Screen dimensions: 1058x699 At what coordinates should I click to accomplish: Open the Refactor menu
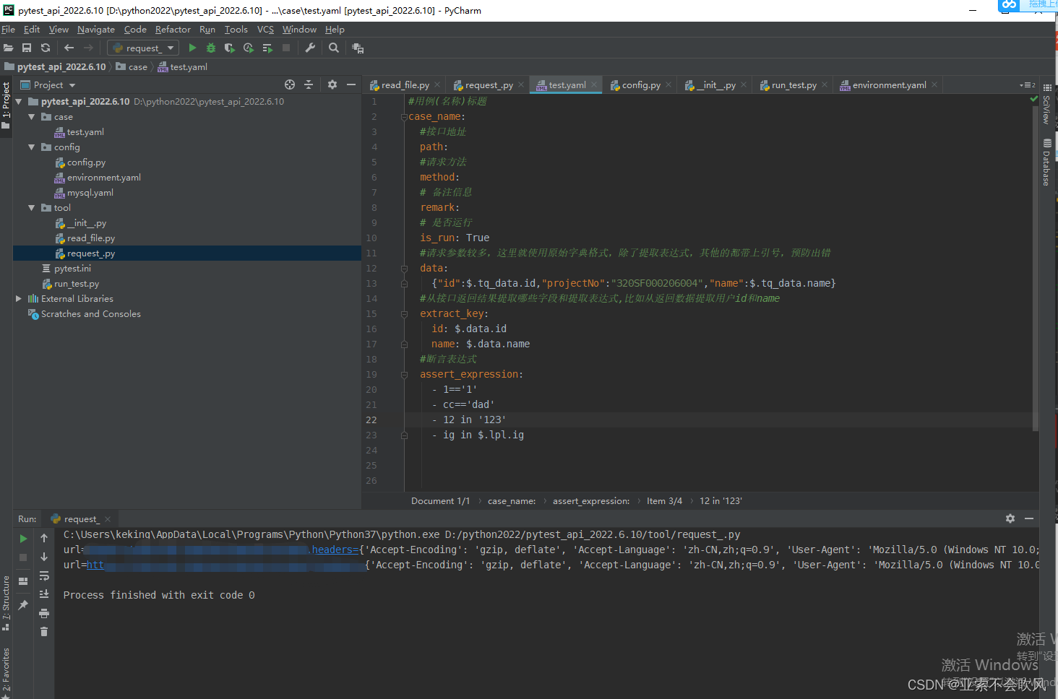[x=173, y=30]
